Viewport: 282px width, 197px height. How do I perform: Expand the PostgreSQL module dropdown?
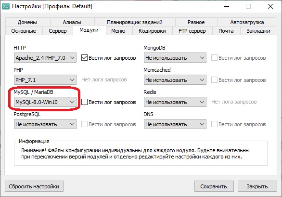coord(45,124)
